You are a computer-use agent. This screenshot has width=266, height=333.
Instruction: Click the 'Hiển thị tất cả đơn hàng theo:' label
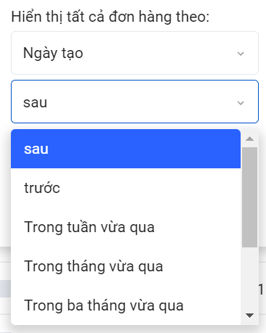(110, 17)
